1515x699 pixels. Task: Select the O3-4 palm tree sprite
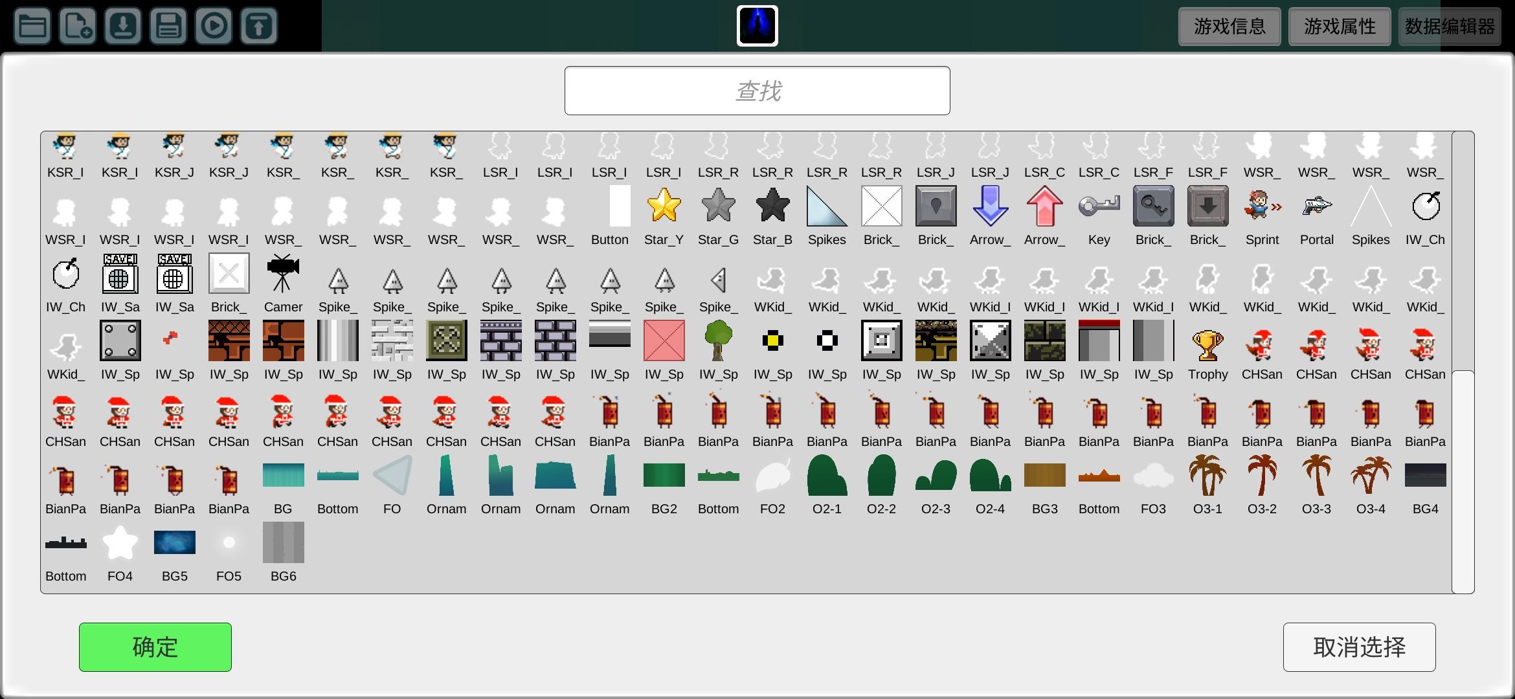click(1371, 475)
